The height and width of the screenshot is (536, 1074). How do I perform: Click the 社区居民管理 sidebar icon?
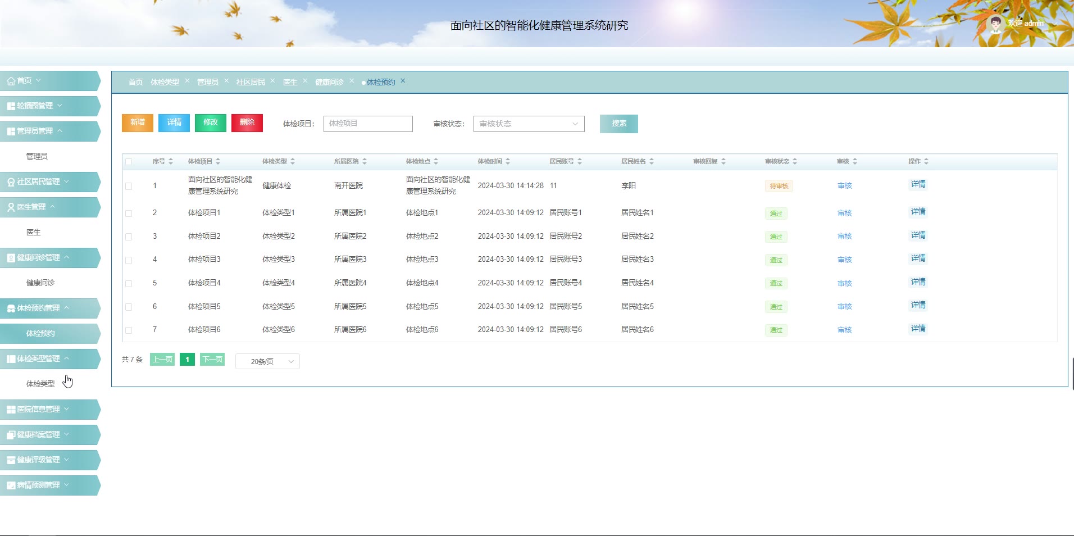tap(11, 182)
